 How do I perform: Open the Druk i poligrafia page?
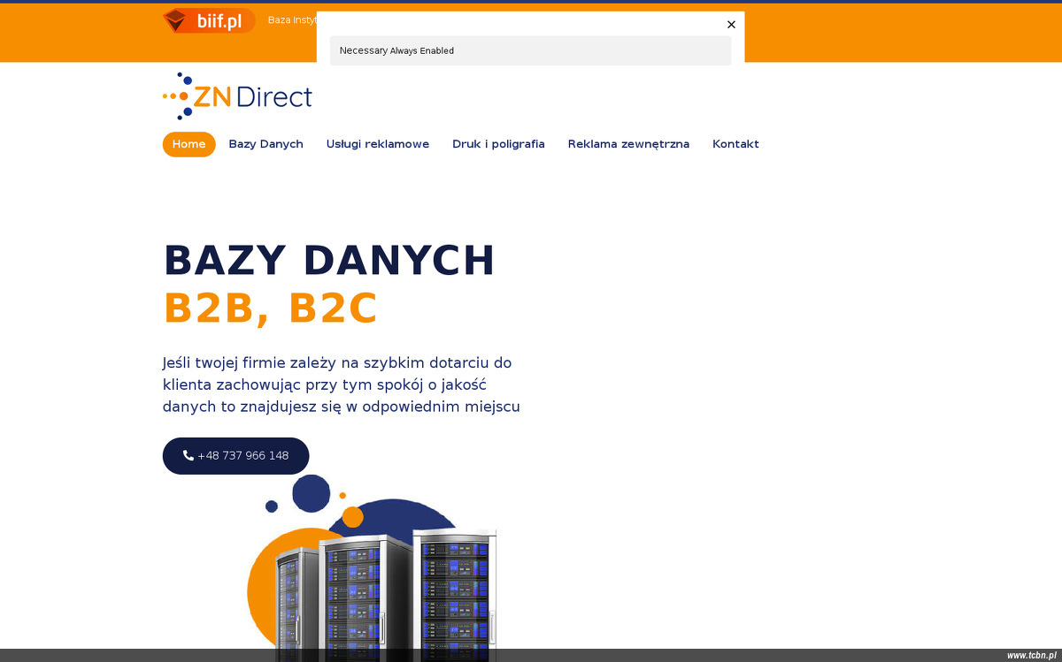498,144
